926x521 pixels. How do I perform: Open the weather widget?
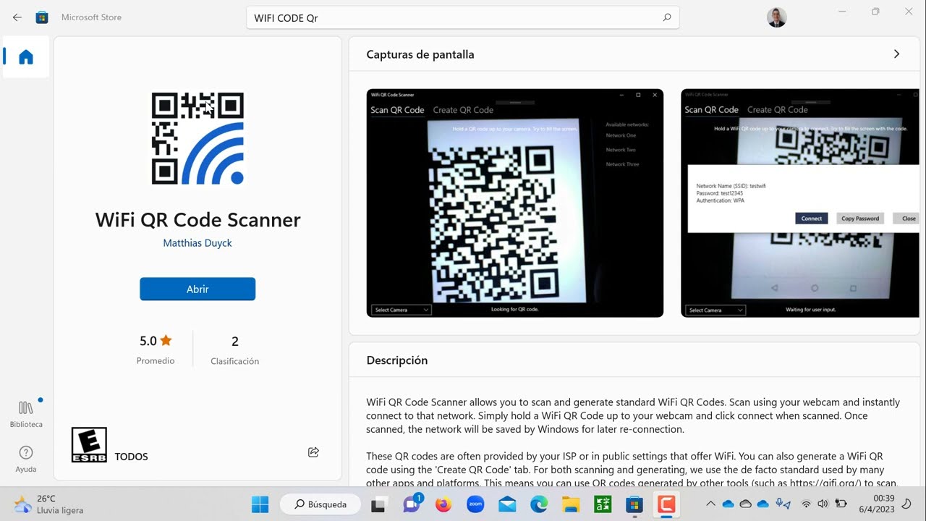(x=48, y=504)
